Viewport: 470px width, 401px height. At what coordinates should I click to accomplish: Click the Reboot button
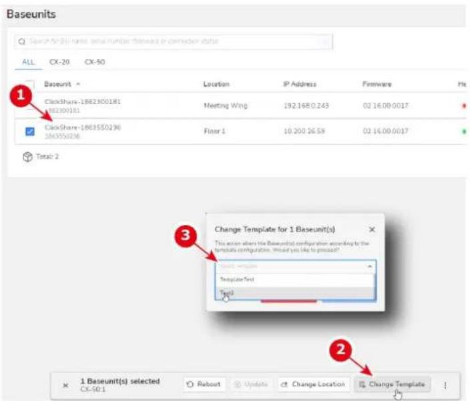point(204,384)
